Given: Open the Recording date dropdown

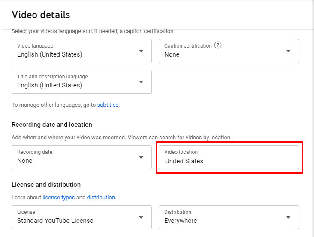Looking at the screenshot, I should coord(82,157).
